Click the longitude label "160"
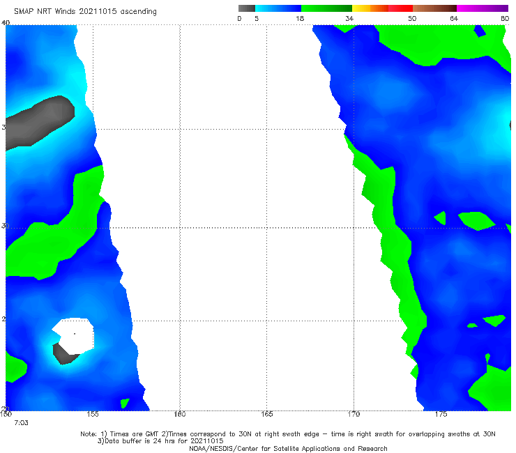 click(180, 414)
